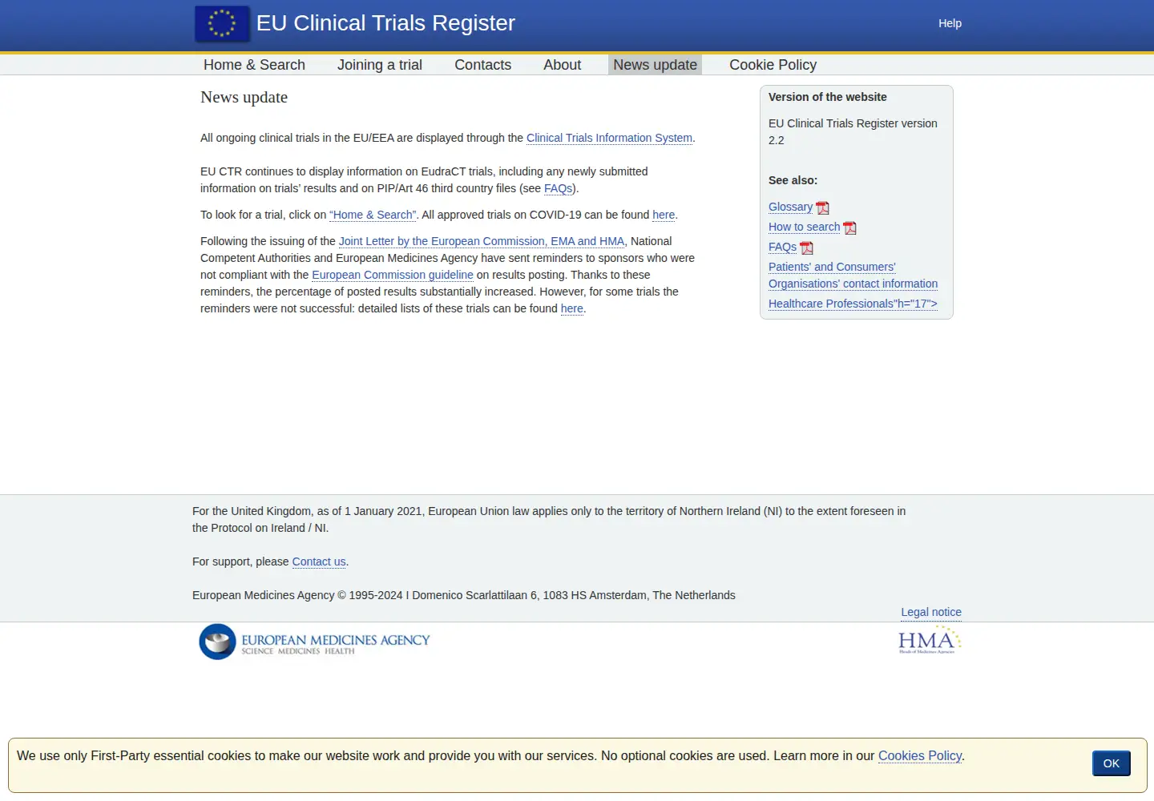The height and width of the screenshot is (801, 1154).
Task: Open 'here' link for detailed trial lists
Action: (x=572, y=308)
